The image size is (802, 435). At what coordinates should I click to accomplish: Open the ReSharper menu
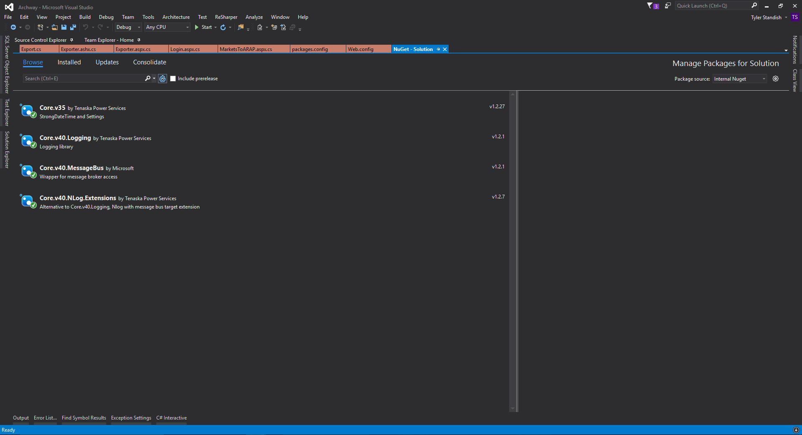(226, 17)
